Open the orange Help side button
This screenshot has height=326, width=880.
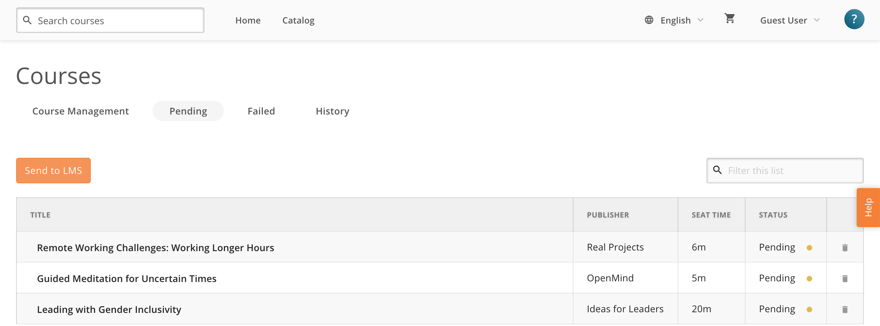coord(868,207)
